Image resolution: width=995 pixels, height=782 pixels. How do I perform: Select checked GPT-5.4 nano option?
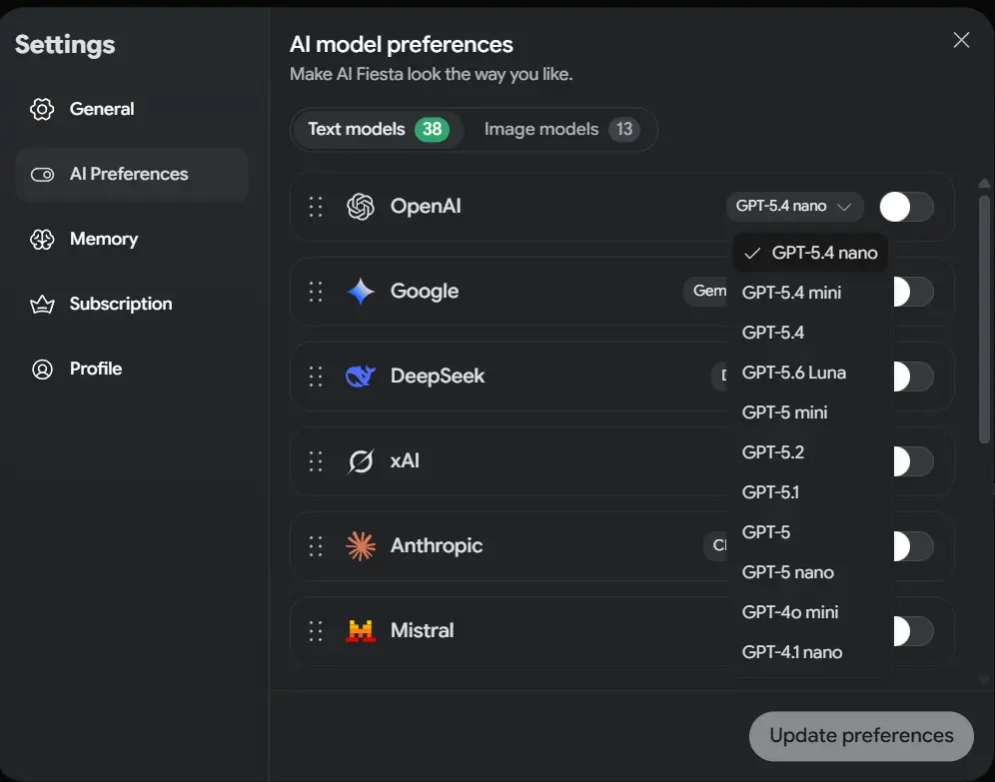[x=810, y=253]
